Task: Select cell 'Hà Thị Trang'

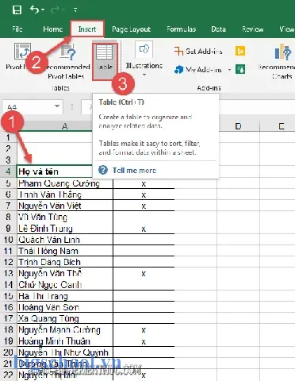Action: [65, 296]
